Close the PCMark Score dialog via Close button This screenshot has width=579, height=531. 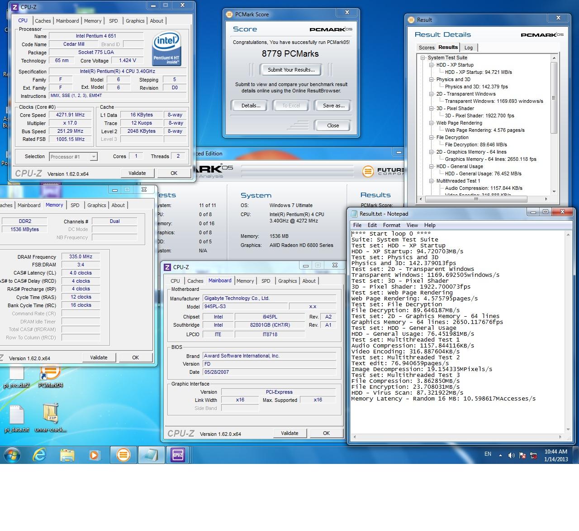(333, 126)
